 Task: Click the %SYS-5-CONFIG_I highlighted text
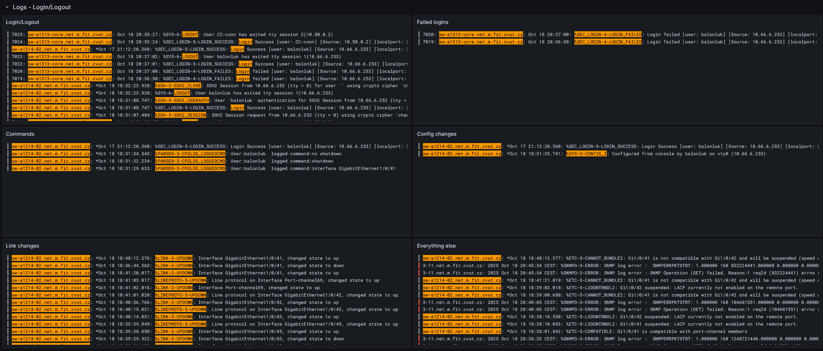coord(587,154)
